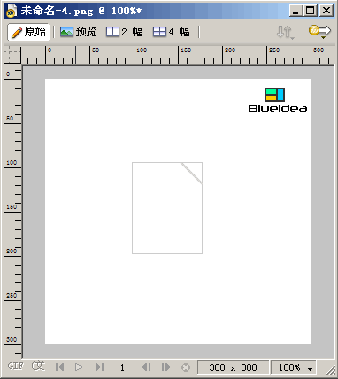Open the 100% zoom level dropdown
Screen dimensions: 338x379
tap(294, 367)
